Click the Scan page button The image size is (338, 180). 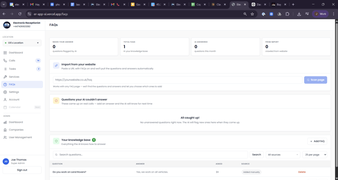coord(316,80)
